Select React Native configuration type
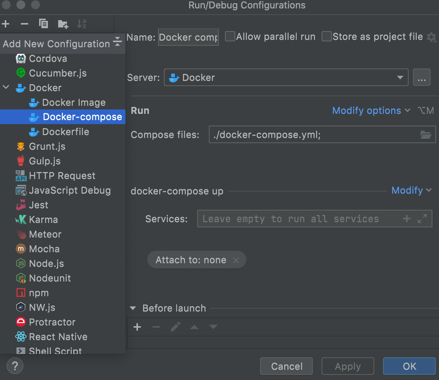Viewport: 439px width, 380px height. click(x=63, y=337)
